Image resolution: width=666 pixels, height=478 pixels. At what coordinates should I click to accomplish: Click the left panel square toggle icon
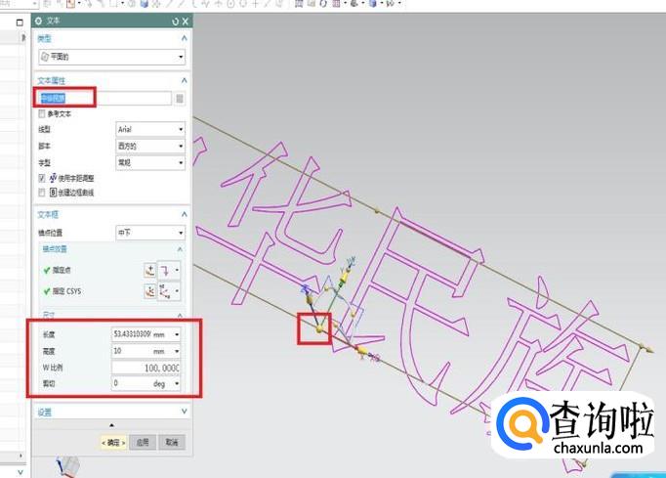[x=20, y=22]
